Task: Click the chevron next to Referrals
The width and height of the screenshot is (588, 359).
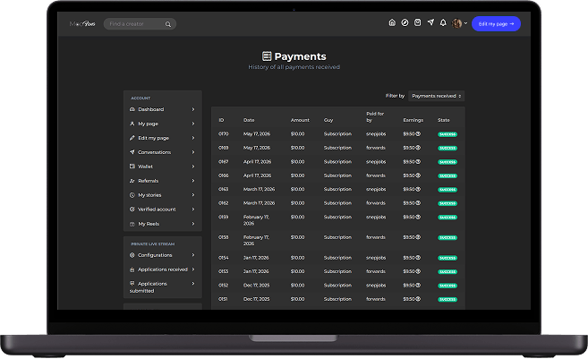Action: coord(193,181)
